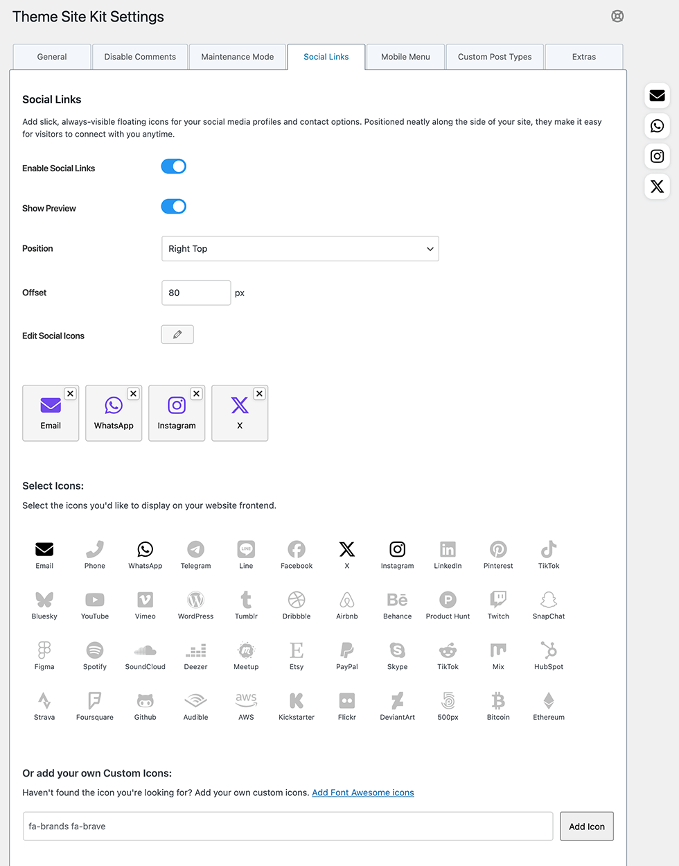Image resolution: width=679 pixels, height=866 pixels.
Task: Remove the WhatsApp icon card
Action: pos(133,394)
